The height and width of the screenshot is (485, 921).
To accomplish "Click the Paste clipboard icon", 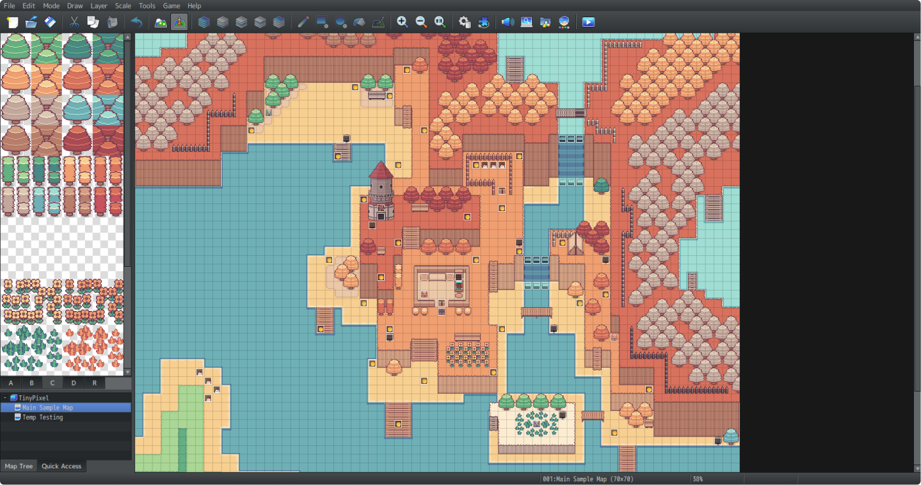I will tap(112, 22).
